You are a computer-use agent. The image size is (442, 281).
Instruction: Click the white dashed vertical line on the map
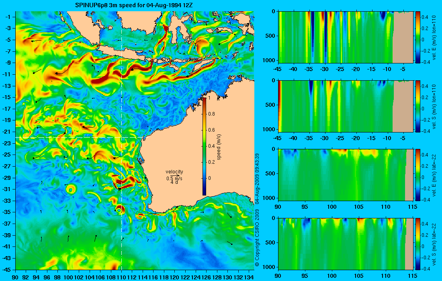tap(121, 140)
